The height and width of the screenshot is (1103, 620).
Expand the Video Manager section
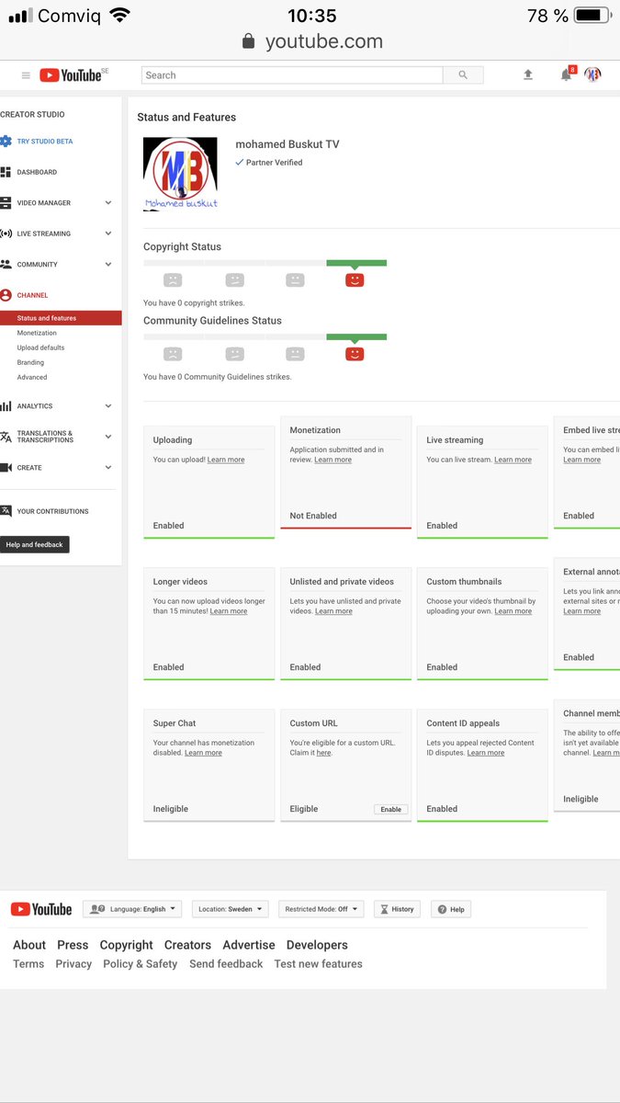[x=108, y=203]
